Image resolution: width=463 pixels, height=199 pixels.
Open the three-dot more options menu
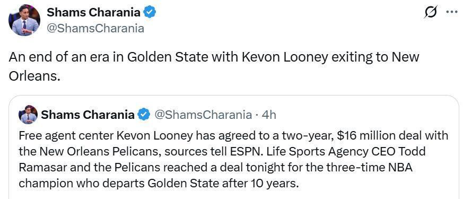click(451, 12)
